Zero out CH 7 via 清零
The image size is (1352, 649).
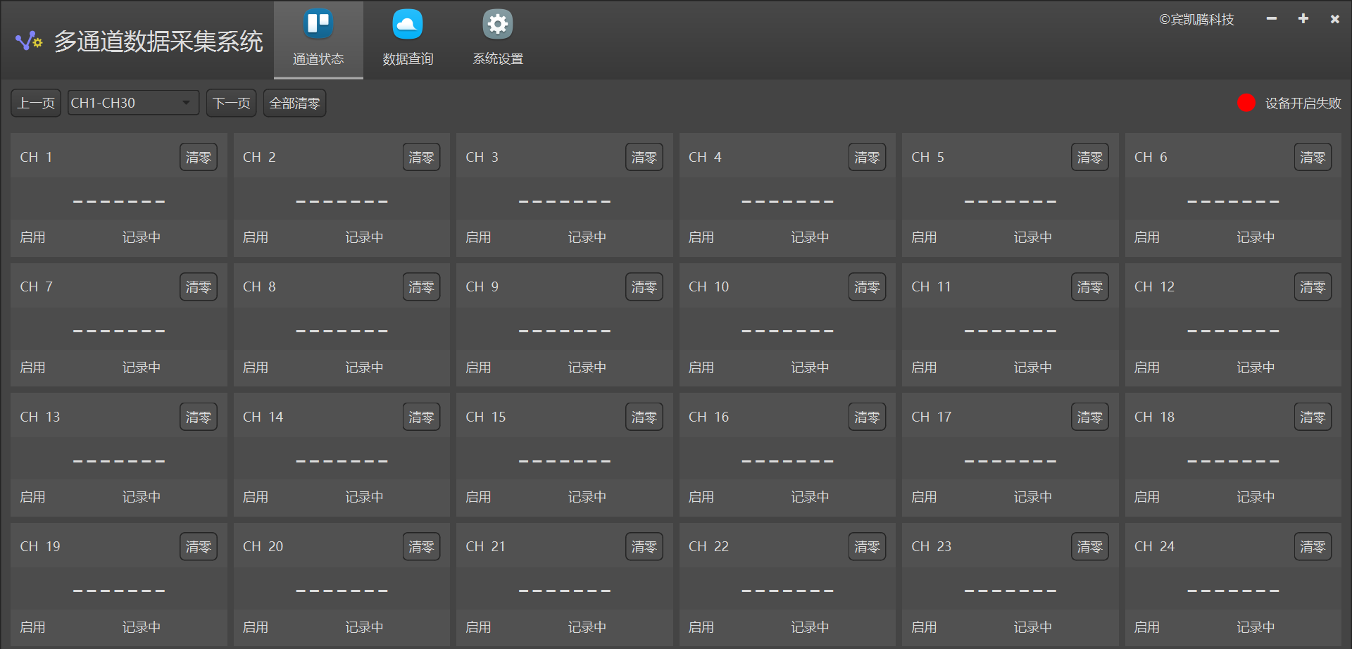coord(199,287)
